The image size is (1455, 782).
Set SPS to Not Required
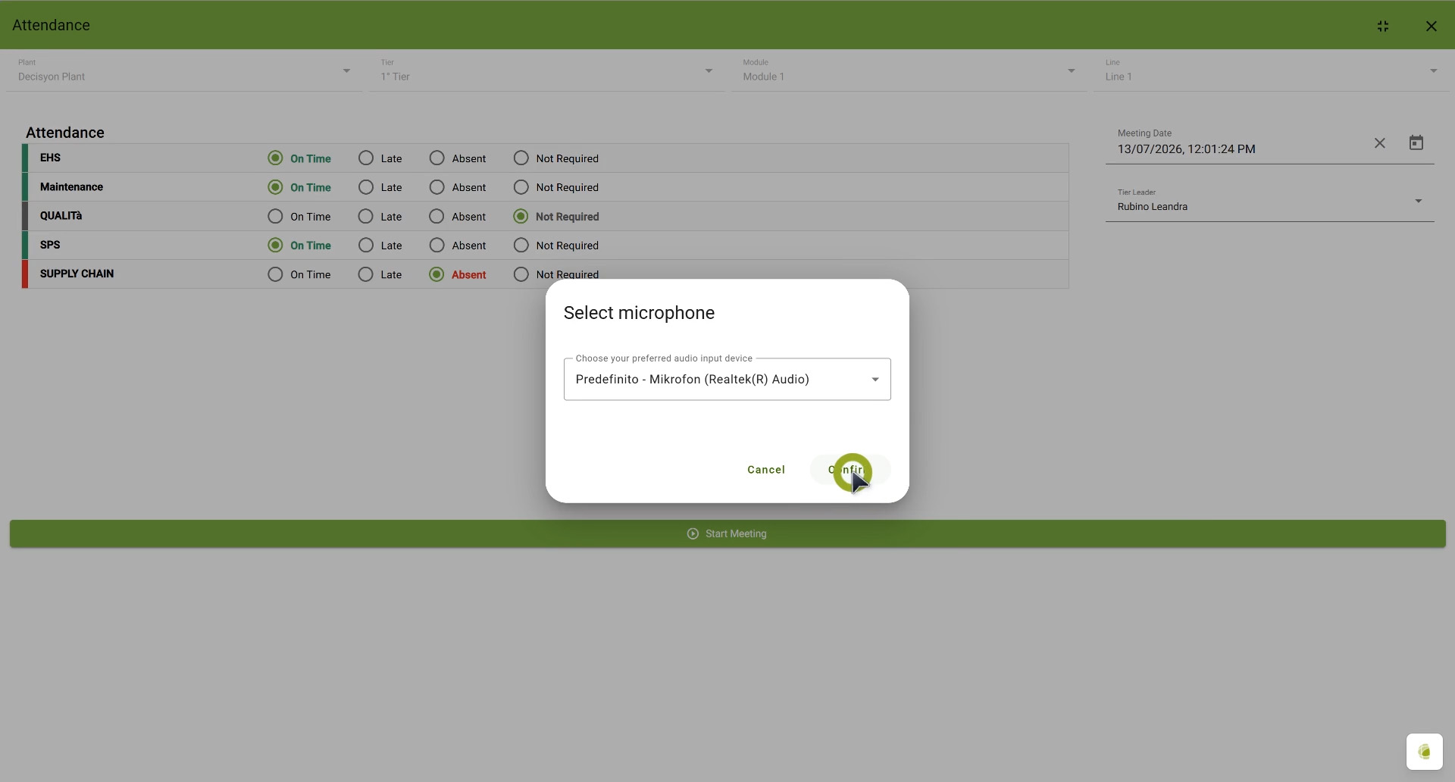[521, 245]
